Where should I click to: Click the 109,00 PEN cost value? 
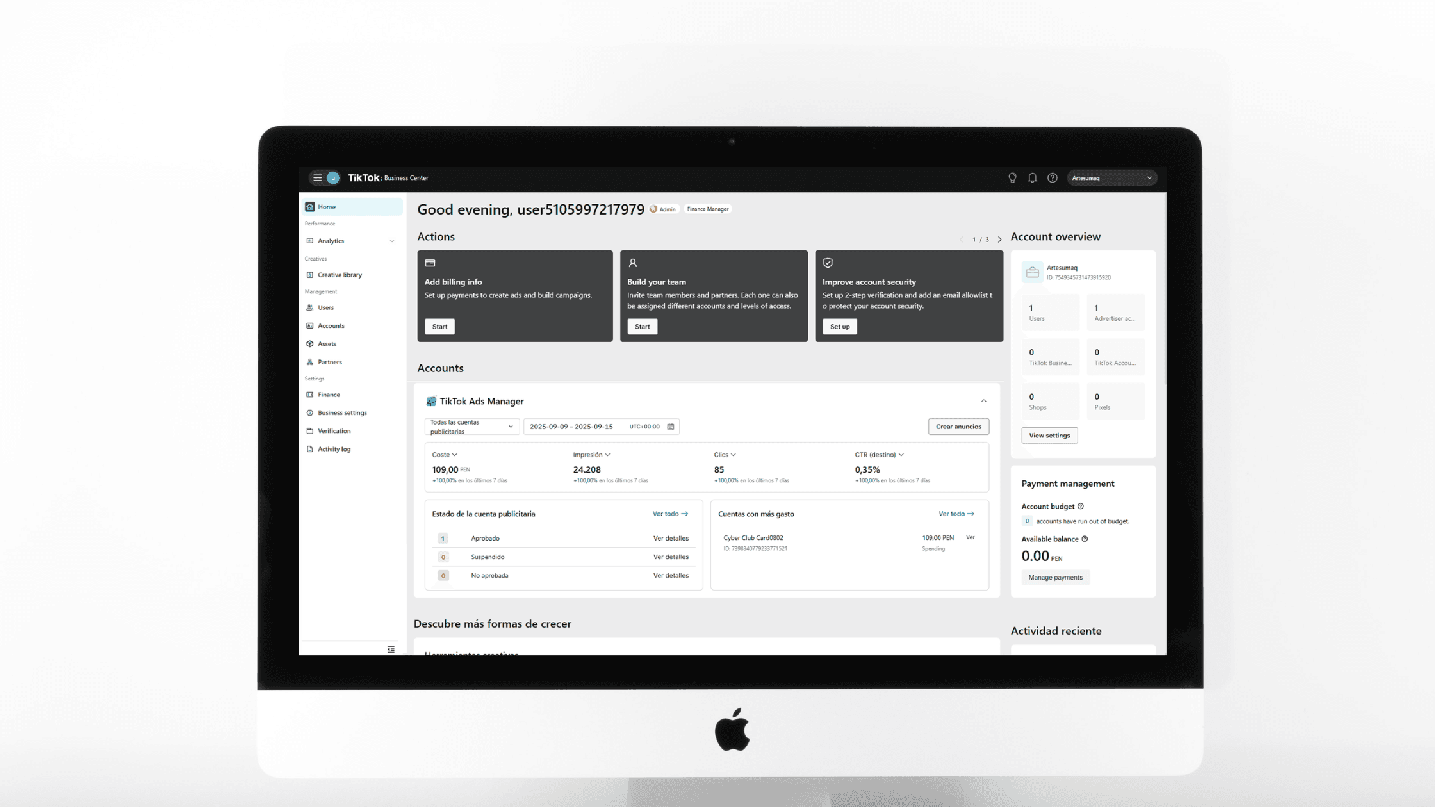tap(451, 470)
